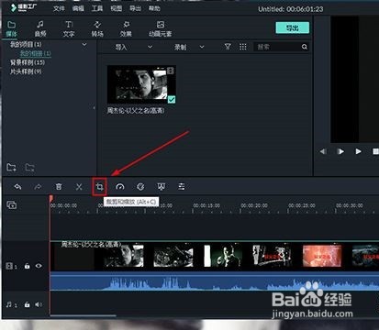379x330 pixels.
Task: Delete selected clip with trash icon
Action: point(59,186)
